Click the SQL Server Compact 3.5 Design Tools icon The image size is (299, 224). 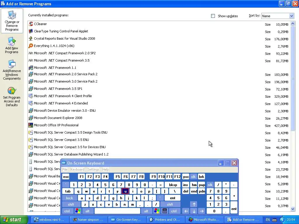coord(30,132)
